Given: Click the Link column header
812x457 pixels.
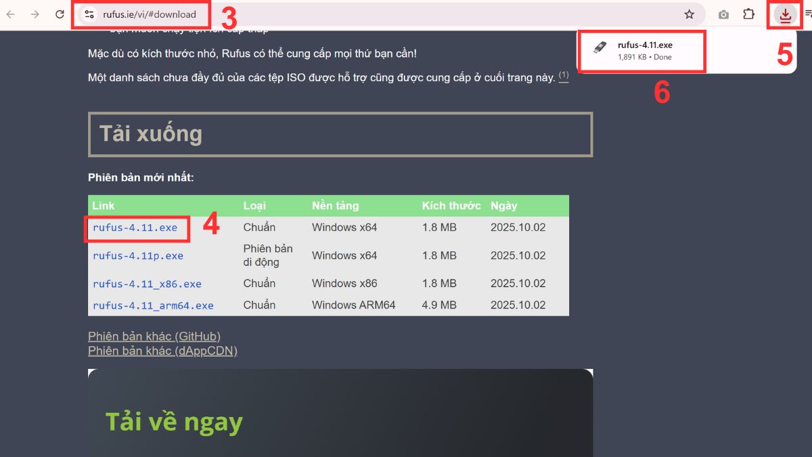Looking at the screenshot, I should (x=104, y=206).
